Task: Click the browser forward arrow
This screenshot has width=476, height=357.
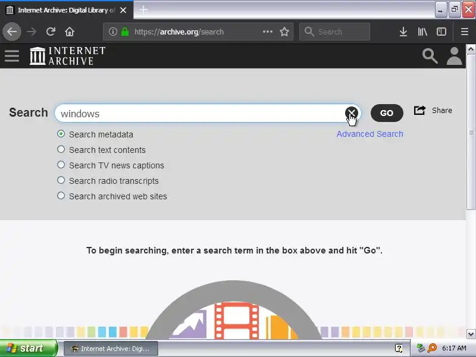Action: (32, 32)
